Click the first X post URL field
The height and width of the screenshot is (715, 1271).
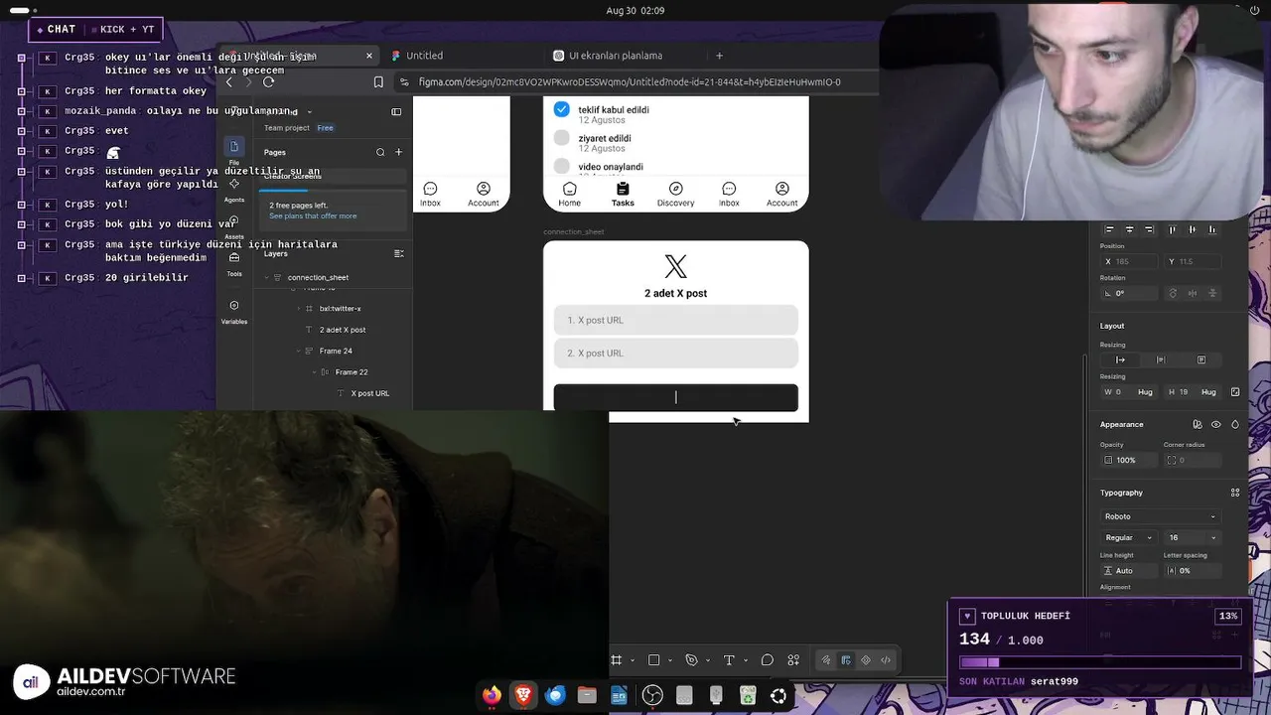point(675,320)
